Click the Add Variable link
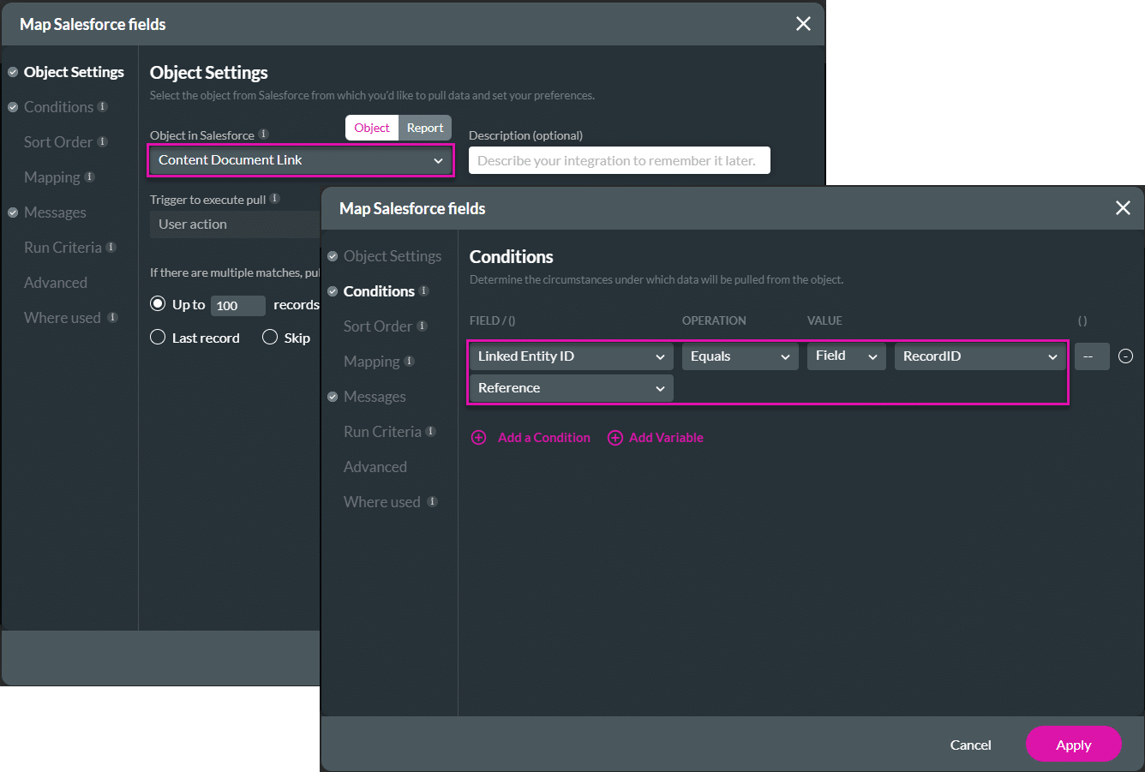 (666, 438)
